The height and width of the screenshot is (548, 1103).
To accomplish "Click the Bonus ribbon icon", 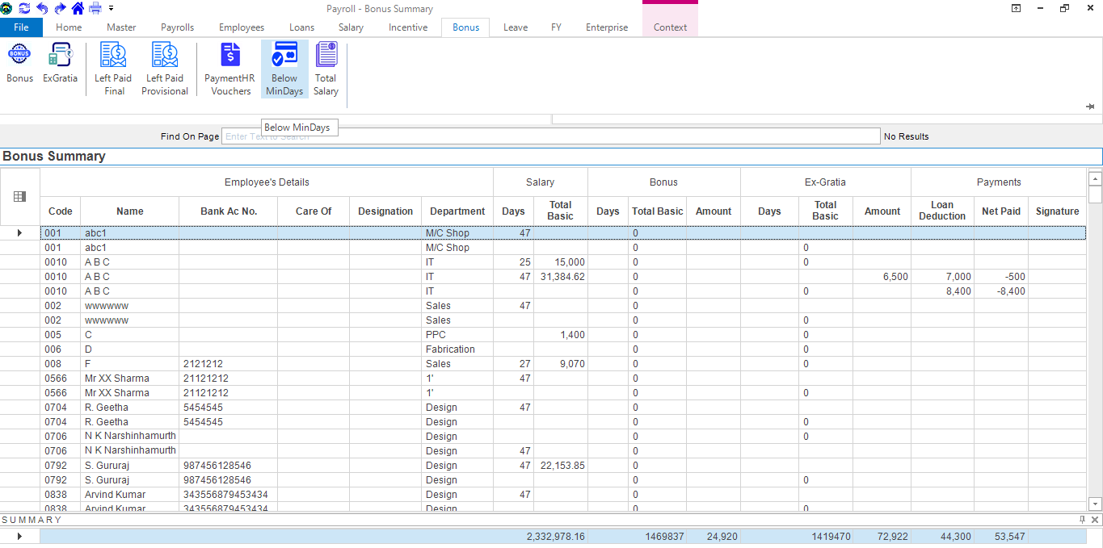I will [x=19, y=64].
